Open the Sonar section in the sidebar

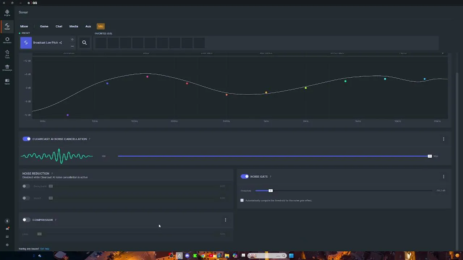(7, 27)
